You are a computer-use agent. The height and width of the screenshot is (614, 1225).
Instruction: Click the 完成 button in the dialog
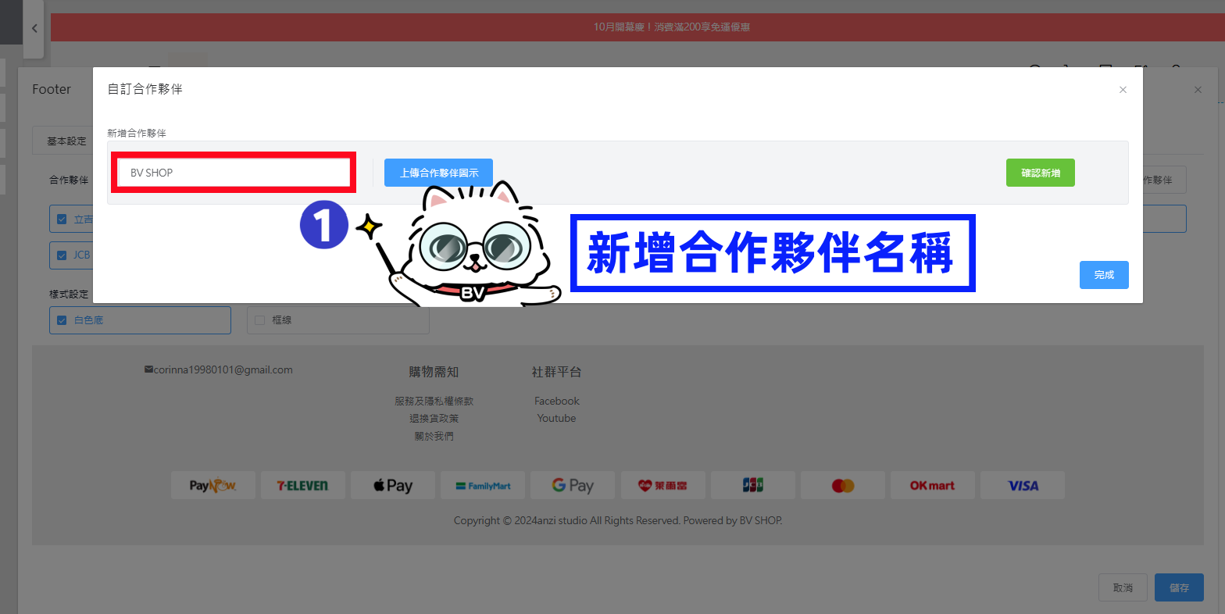[x=1104, y=275]
